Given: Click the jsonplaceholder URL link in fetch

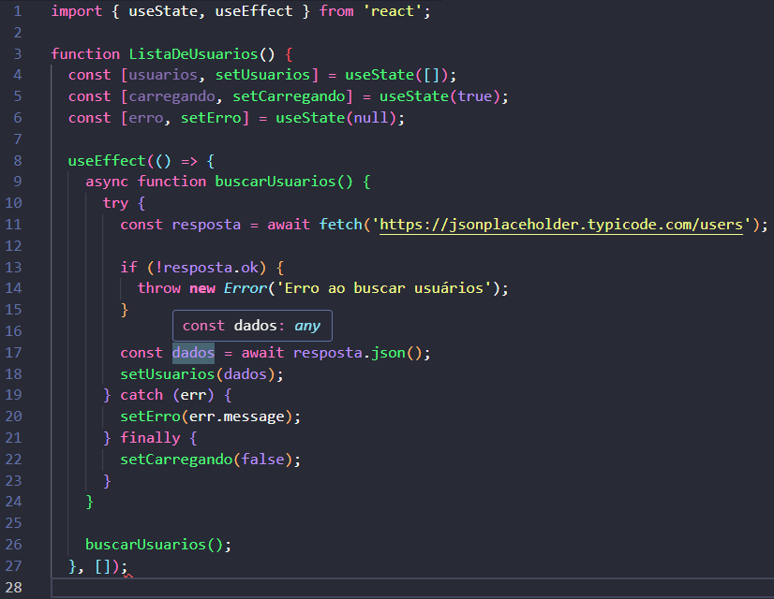Looking at the screenshot, I should tap(561, 225).
